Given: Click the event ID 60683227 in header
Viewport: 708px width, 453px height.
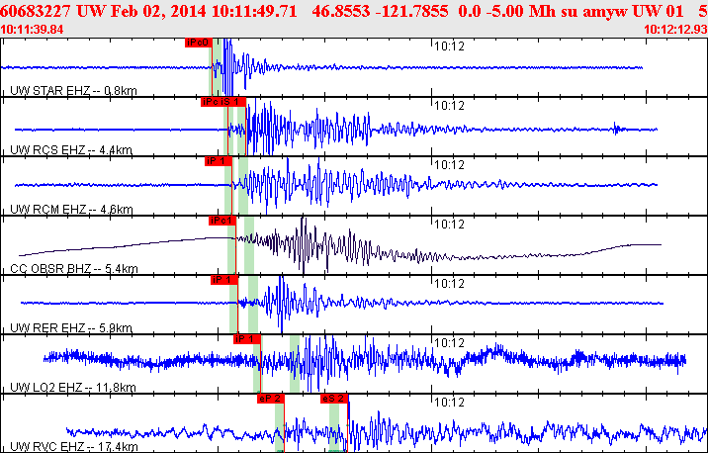Looking at the screenshot, I should 38,10.
